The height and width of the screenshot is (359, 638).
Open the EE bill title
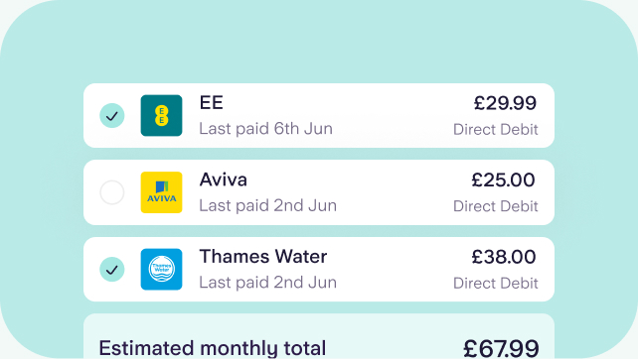point(211,103)
